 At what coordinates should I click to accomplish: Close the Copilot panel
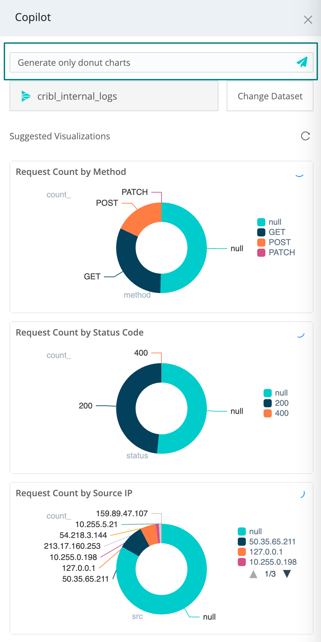pos(308,20)
